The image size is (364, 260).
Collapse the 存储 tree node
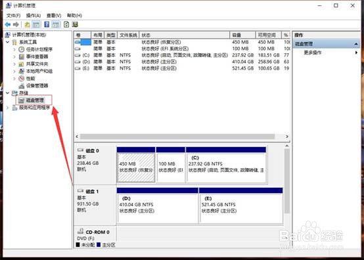pos(8,93)
